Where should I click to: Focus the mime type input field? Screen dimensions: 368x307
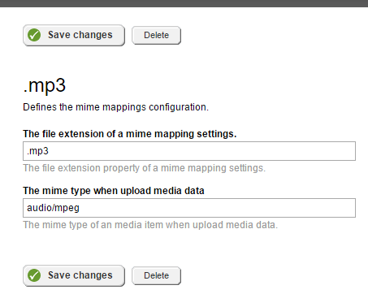[x=189, y=208]
